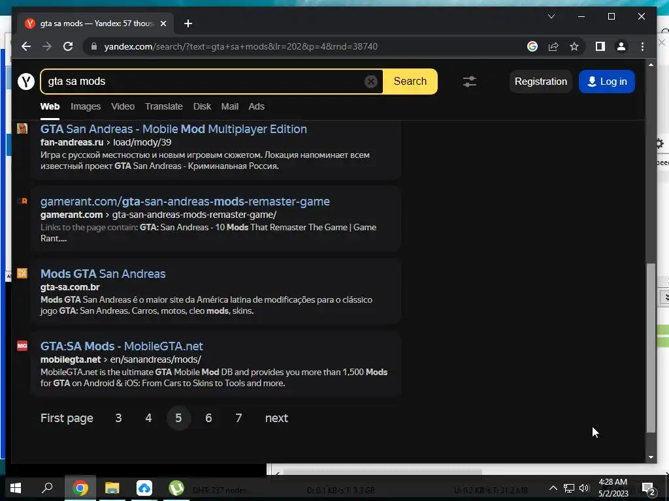Click the Google icon in address bar
The height and width of the screenshot is (501, 669).
pos(532,46)
